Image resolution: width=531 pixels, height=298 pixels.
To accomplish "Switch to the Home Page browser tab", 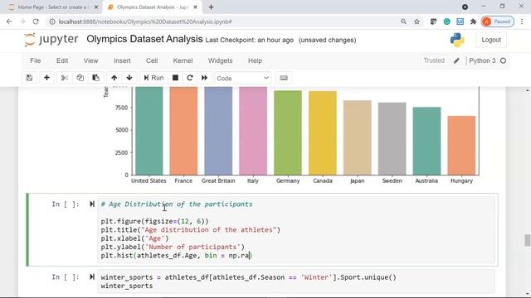I will pyautogui.click(x=53, y=7).
